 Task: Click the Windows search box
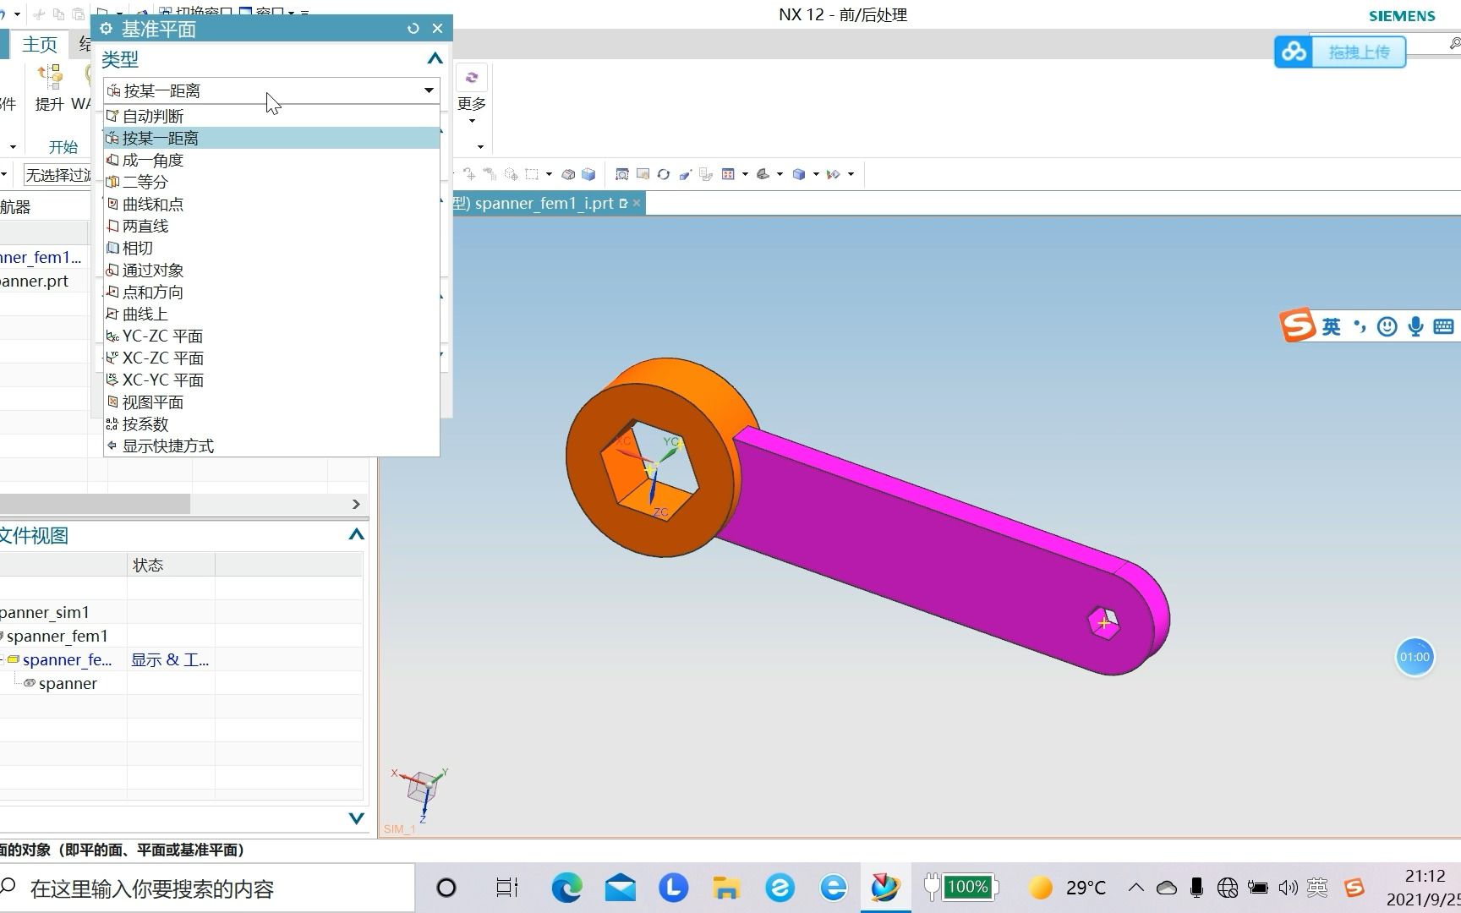click(207, 888)
